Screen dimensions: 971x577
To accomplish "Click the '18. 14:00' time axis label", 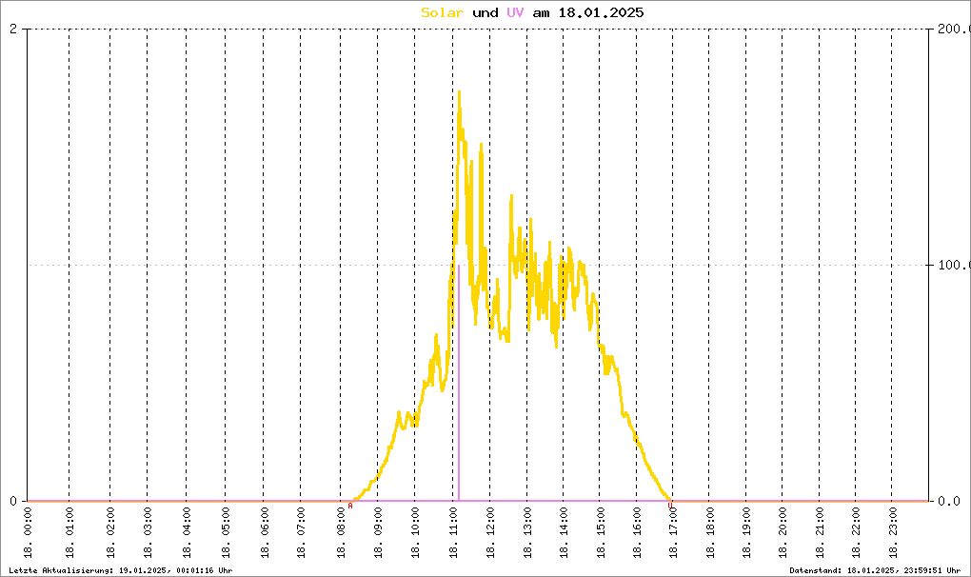I will click(x=564, y=533).
